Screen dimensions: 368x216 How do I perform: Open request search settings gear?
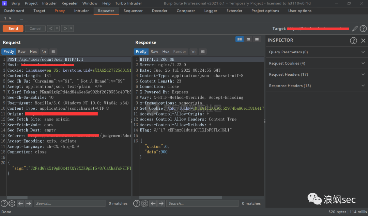pos(12,203)
